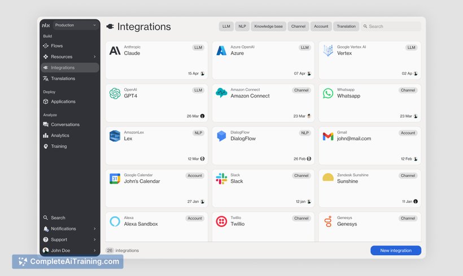Click the Notifications bell icon

pyautogui.click(x=46, y=229)
